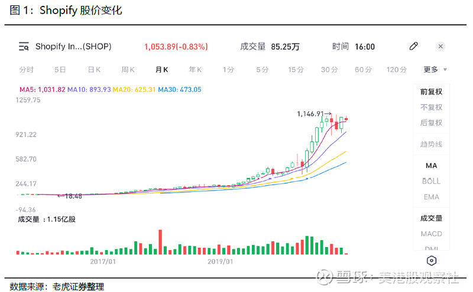Select the 日K daily candlestick tab
Screen dimensions: 473x292
(x=94, y=70)
